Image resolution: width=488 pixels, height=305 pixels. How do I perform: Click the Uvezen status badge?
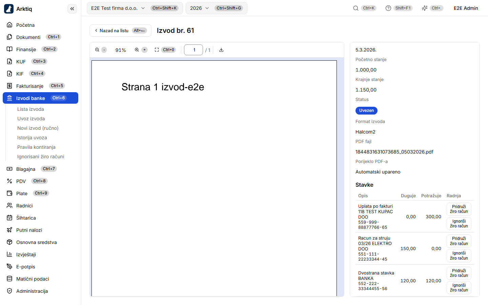click(366, 110)
